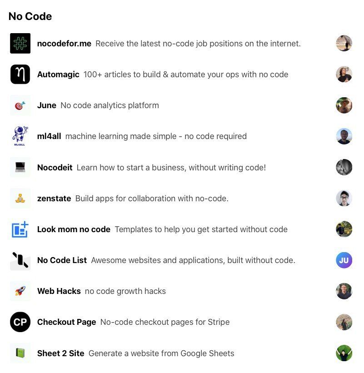364x373 pixels.
Task: Click the maker avatar beside Web Hacks
Action: coord(344,291)
